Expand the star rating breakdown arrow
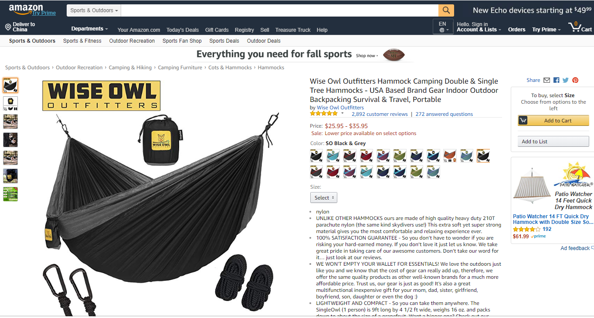Image resolution: width=594 pixels, height=318 pixels. tap(342, 113)
